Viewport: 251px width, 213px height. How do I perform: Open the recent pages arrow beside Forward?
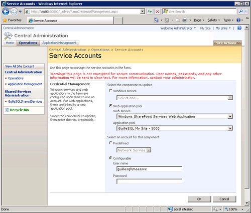pyautogui.click(x=20, y=12)
